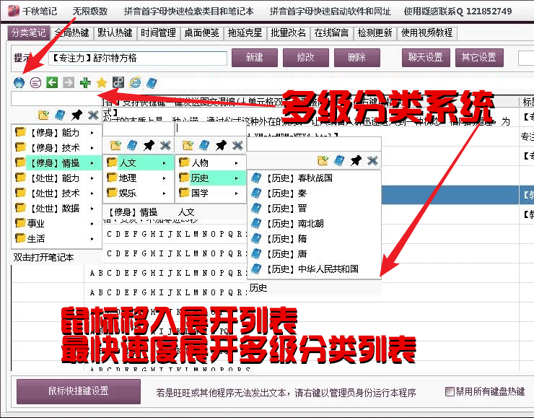Expand 【修身】情操 category
Image resolution: width=534 pixels, height=418 pixels.
click(56, 163)
